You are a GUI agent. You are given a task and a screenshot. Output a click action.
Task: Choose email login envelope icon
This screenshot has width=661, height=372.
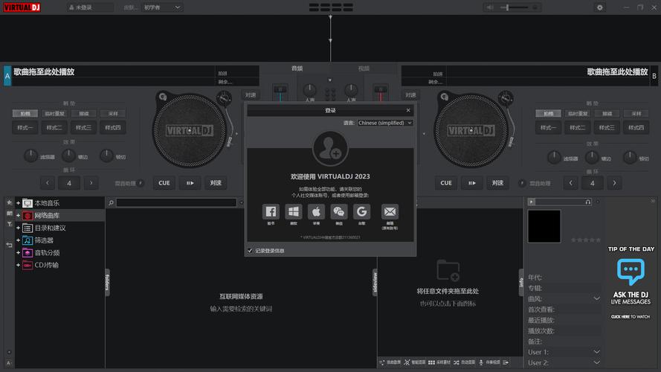[x=390, y=212]
